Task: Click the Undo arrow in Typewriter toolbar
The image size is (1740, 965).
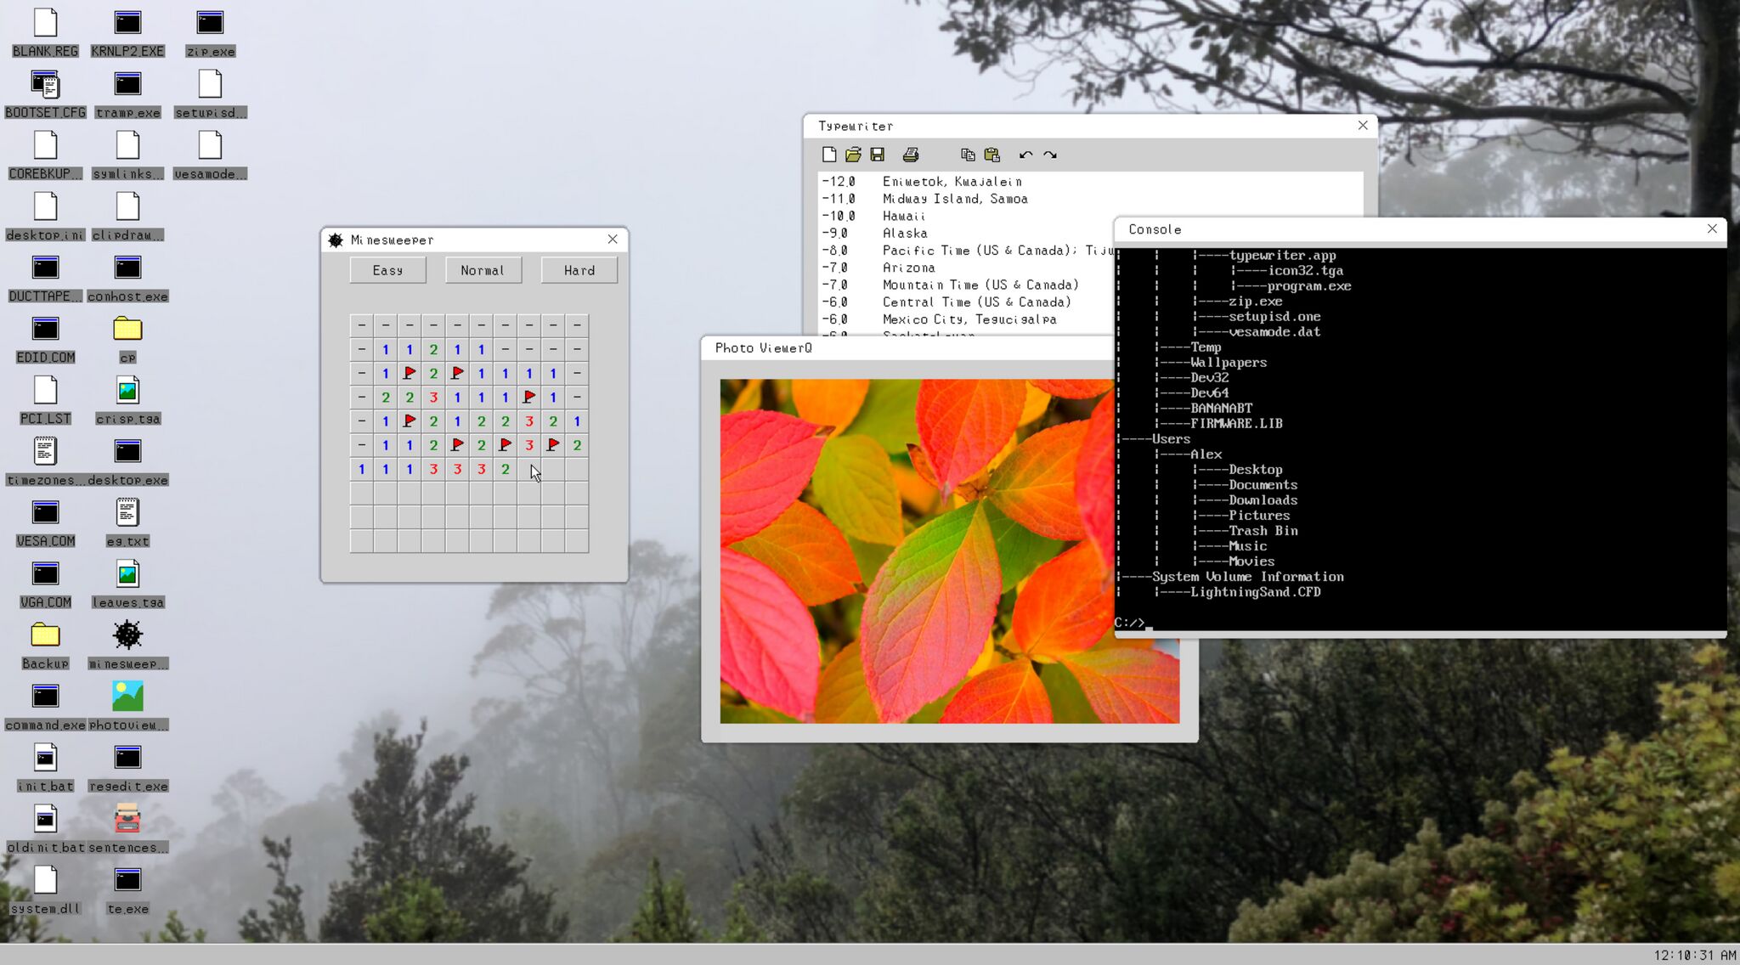Action: click(x=1025, y=155)
